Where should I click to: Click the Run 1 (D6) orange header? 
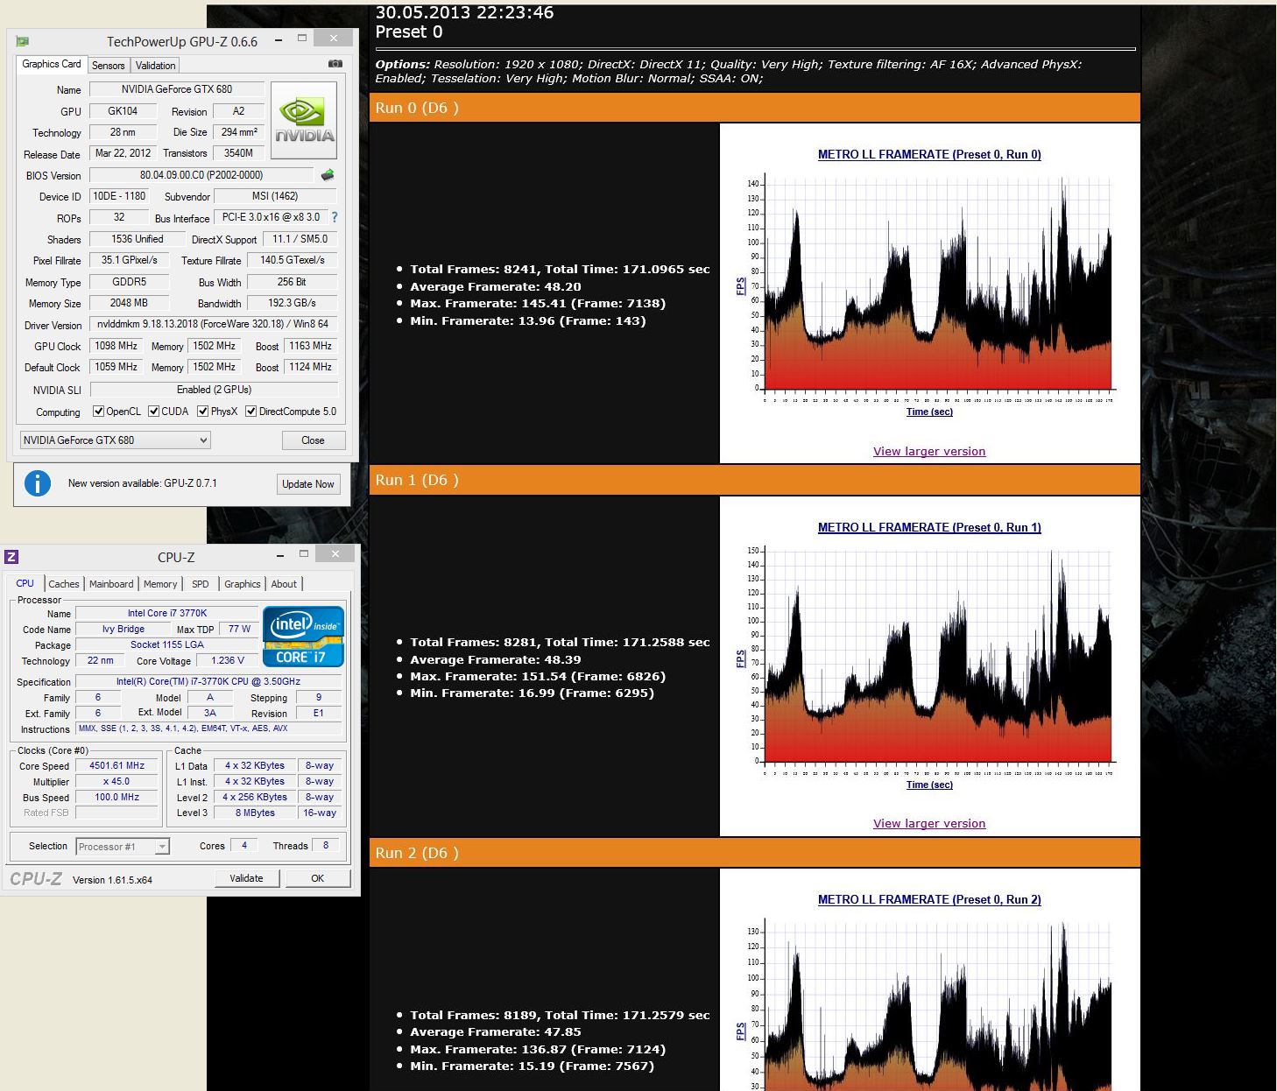[x=755, y=480]
